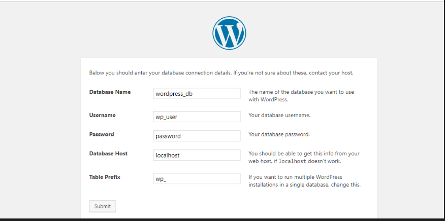The height and width of the screenshot is (221, 445).
Task: Click the "Table Prefix" bold label
Action: (105, 177)
